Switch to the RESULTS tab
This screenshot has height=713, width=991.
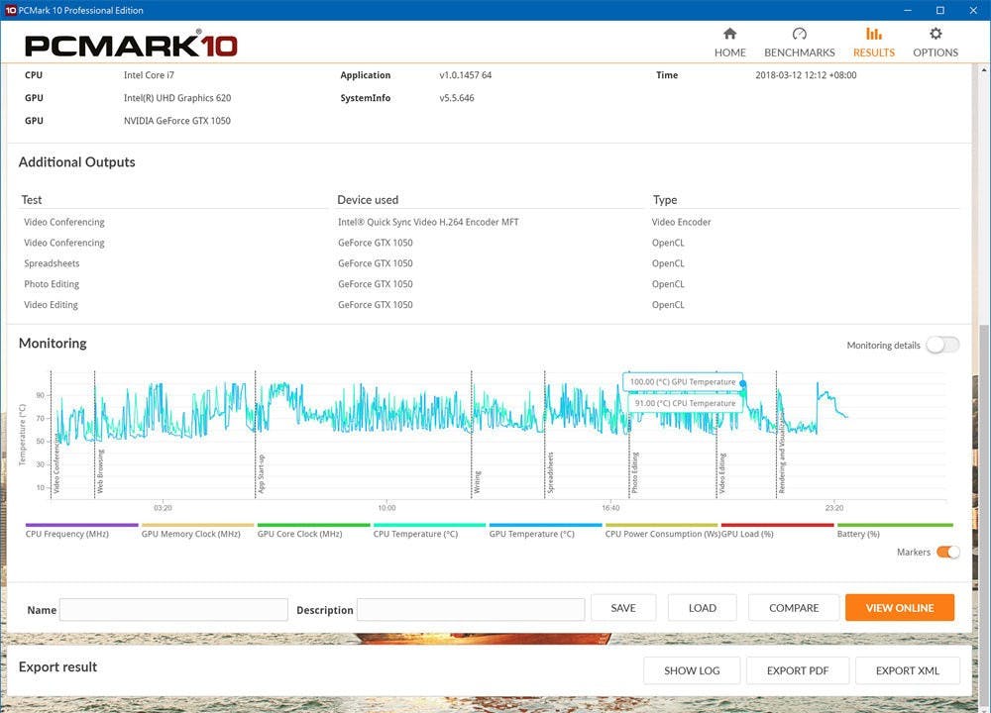pyautogui.click(x=874, y=43)
